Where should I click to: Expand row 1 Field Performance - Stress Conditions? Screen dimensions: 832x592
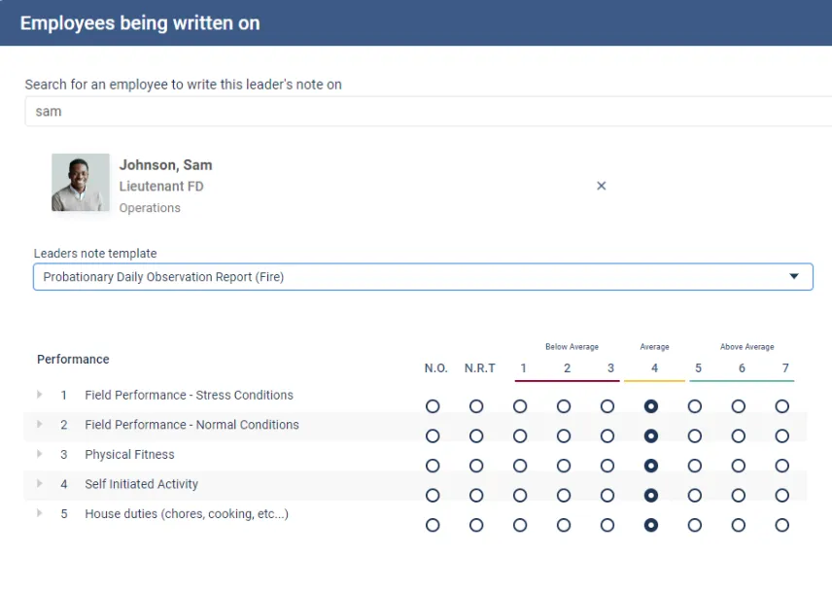[40, 395]
